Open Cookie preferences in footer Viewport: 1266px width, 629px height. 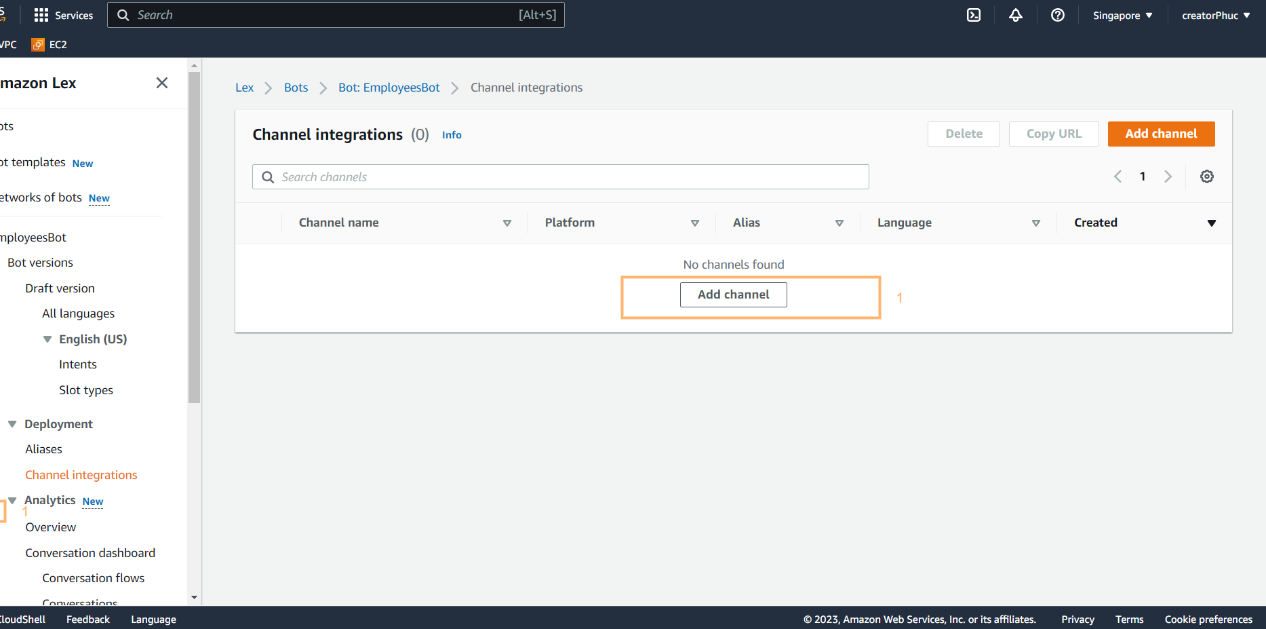pos(1208,620)
